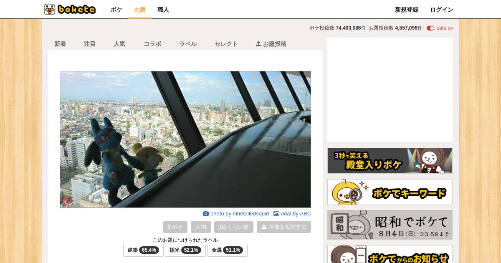Screen dimensions: 501x263
Task: Click the 1日くらい前 timestamp button
Action: pyautogui.click(x=234, y=227)
